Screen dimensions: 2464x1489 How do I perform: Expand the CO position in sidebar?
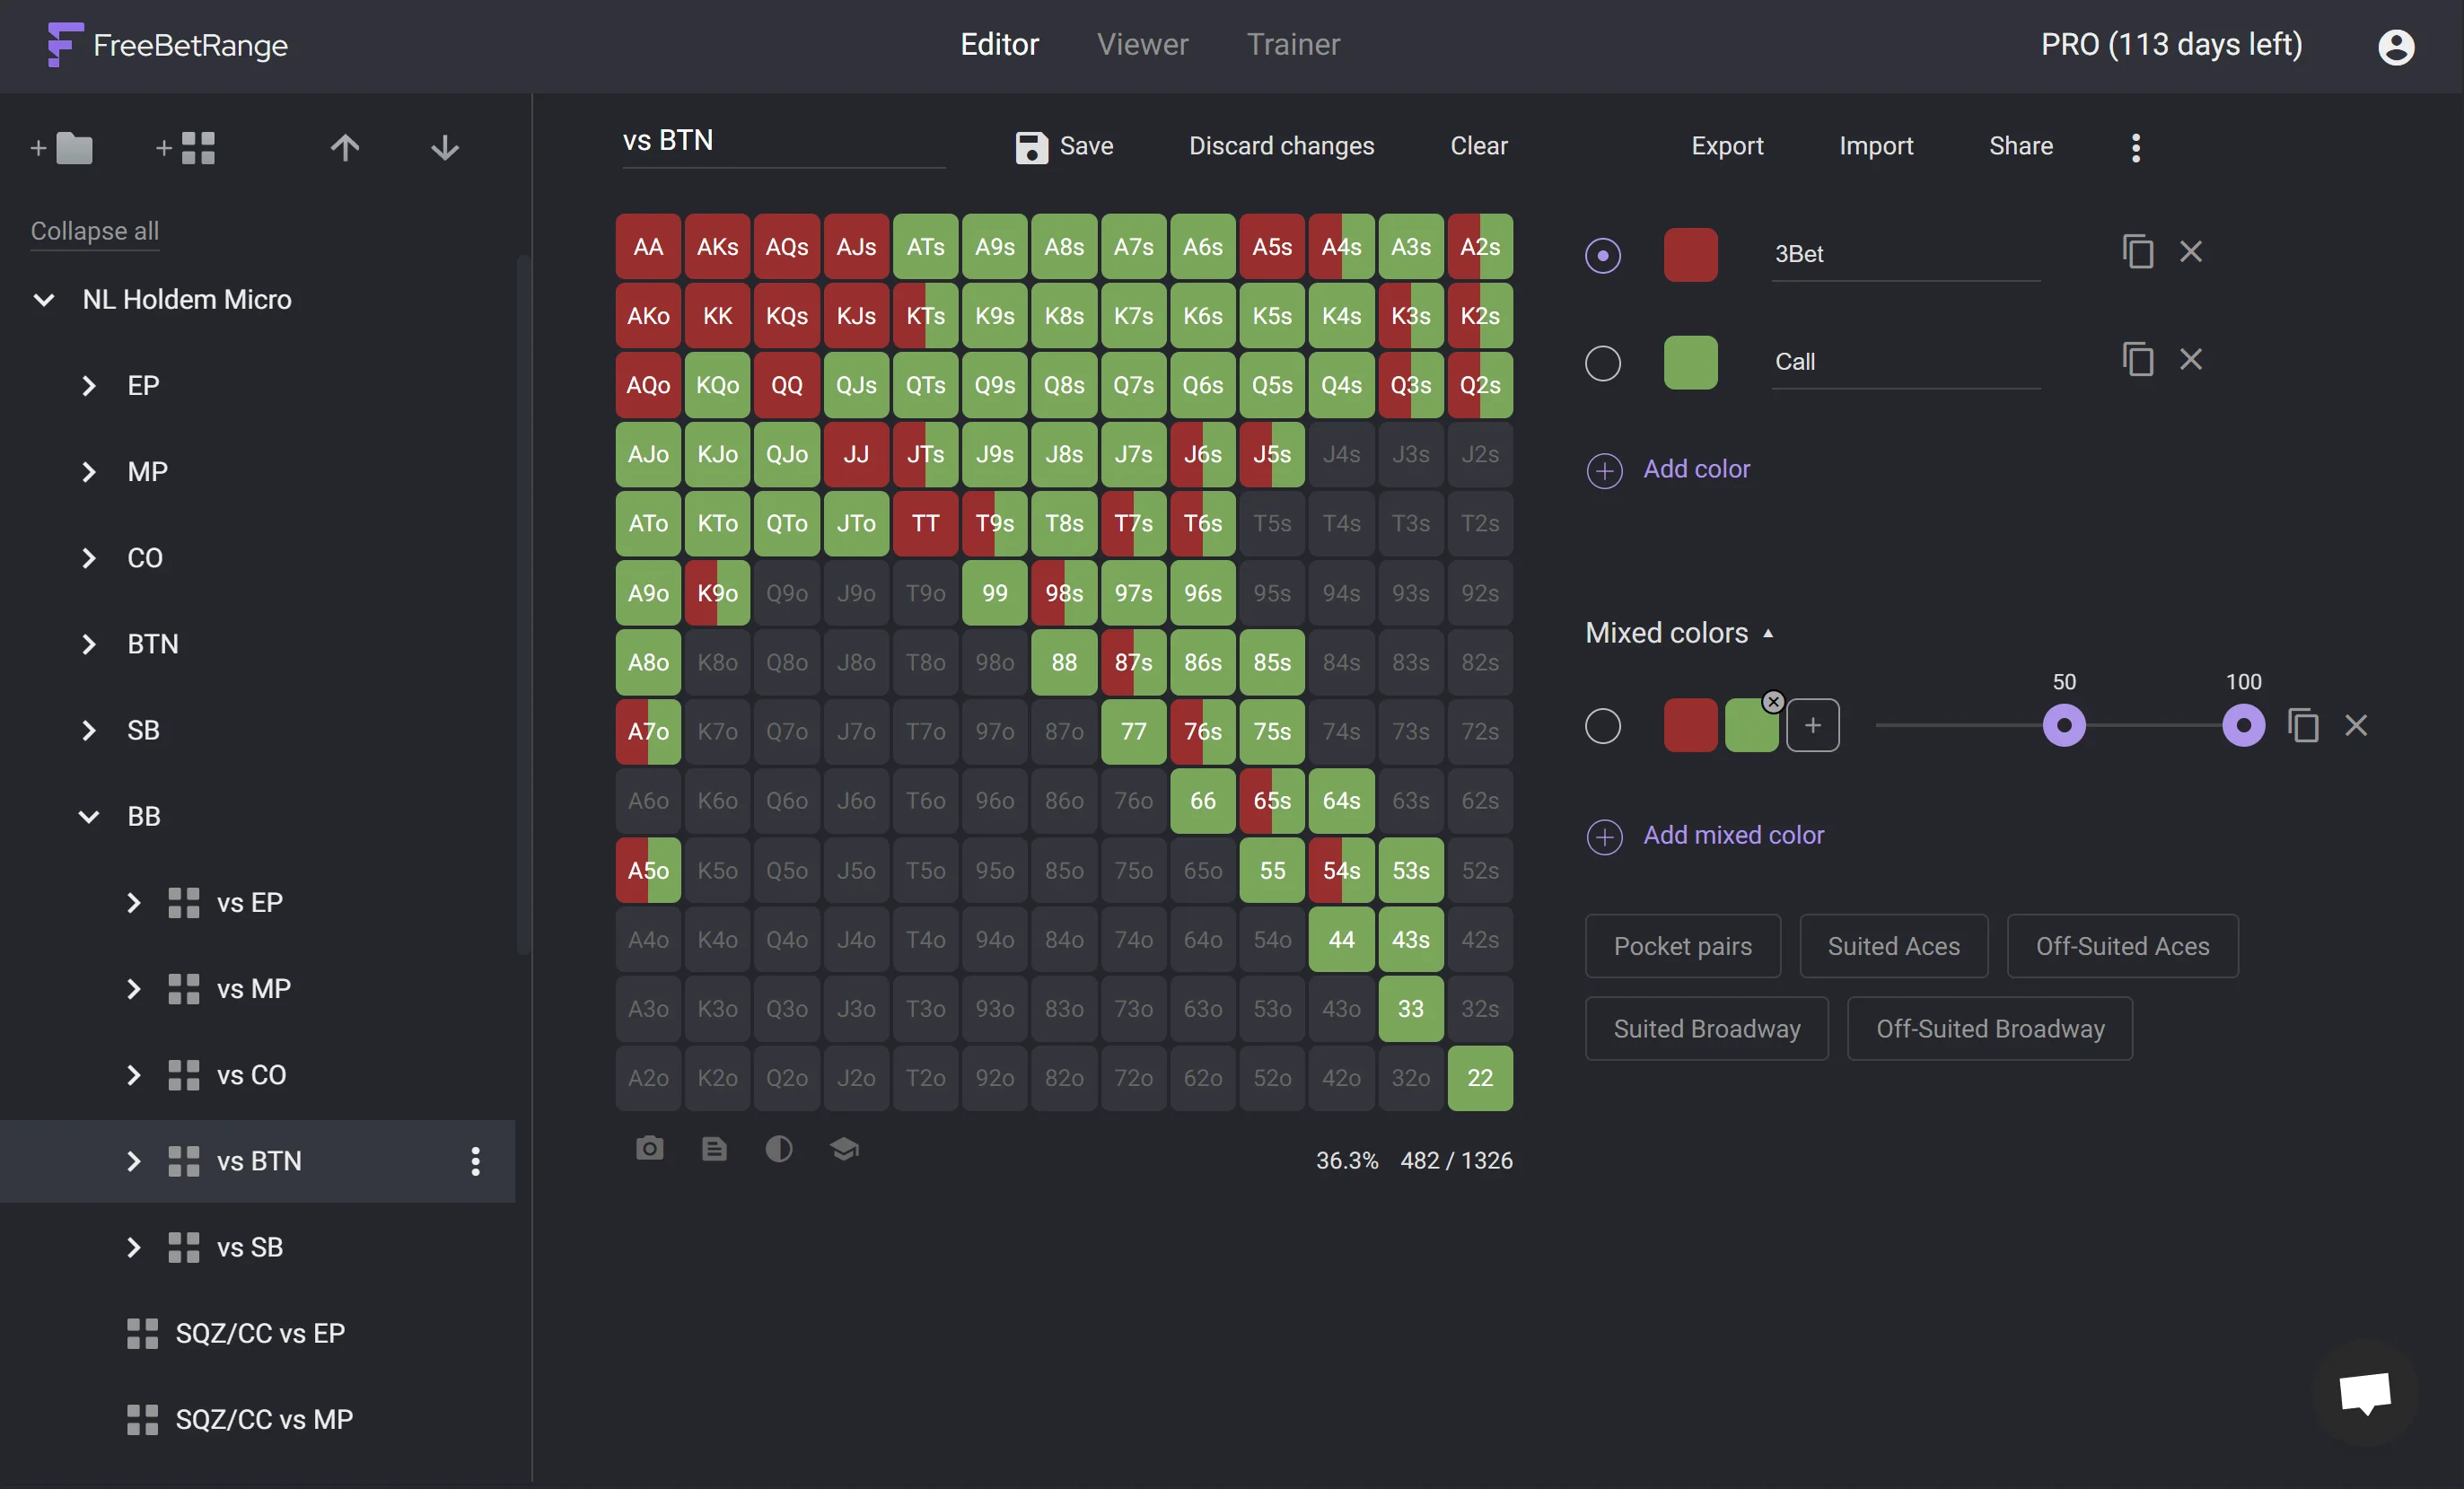coord(88,558)
